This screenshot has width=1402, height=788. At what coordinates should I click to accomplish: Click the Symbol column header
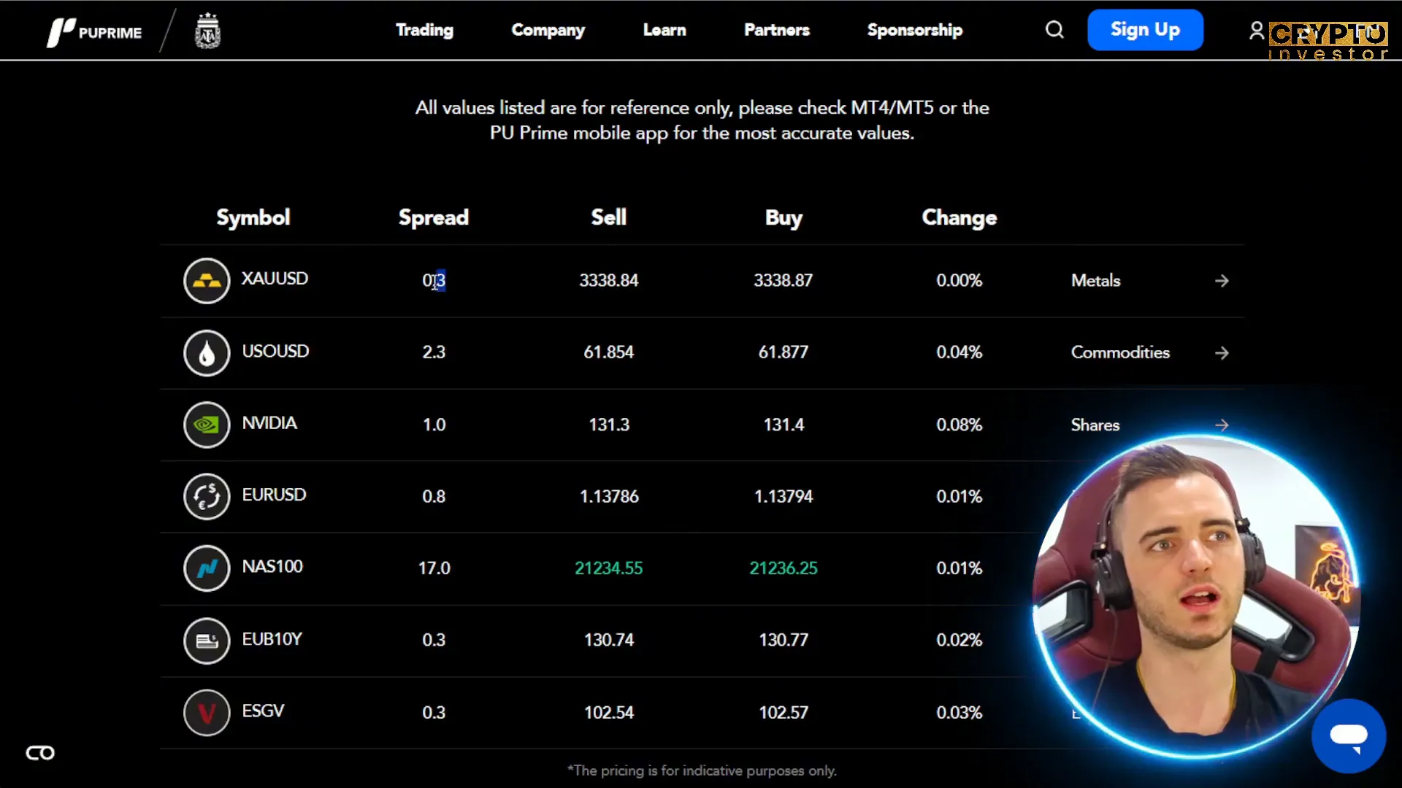[x=253, y=217]
